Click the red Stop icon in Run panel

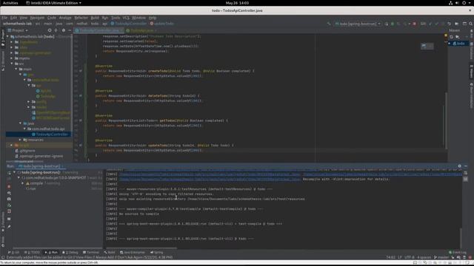click(x=9, y=187)
